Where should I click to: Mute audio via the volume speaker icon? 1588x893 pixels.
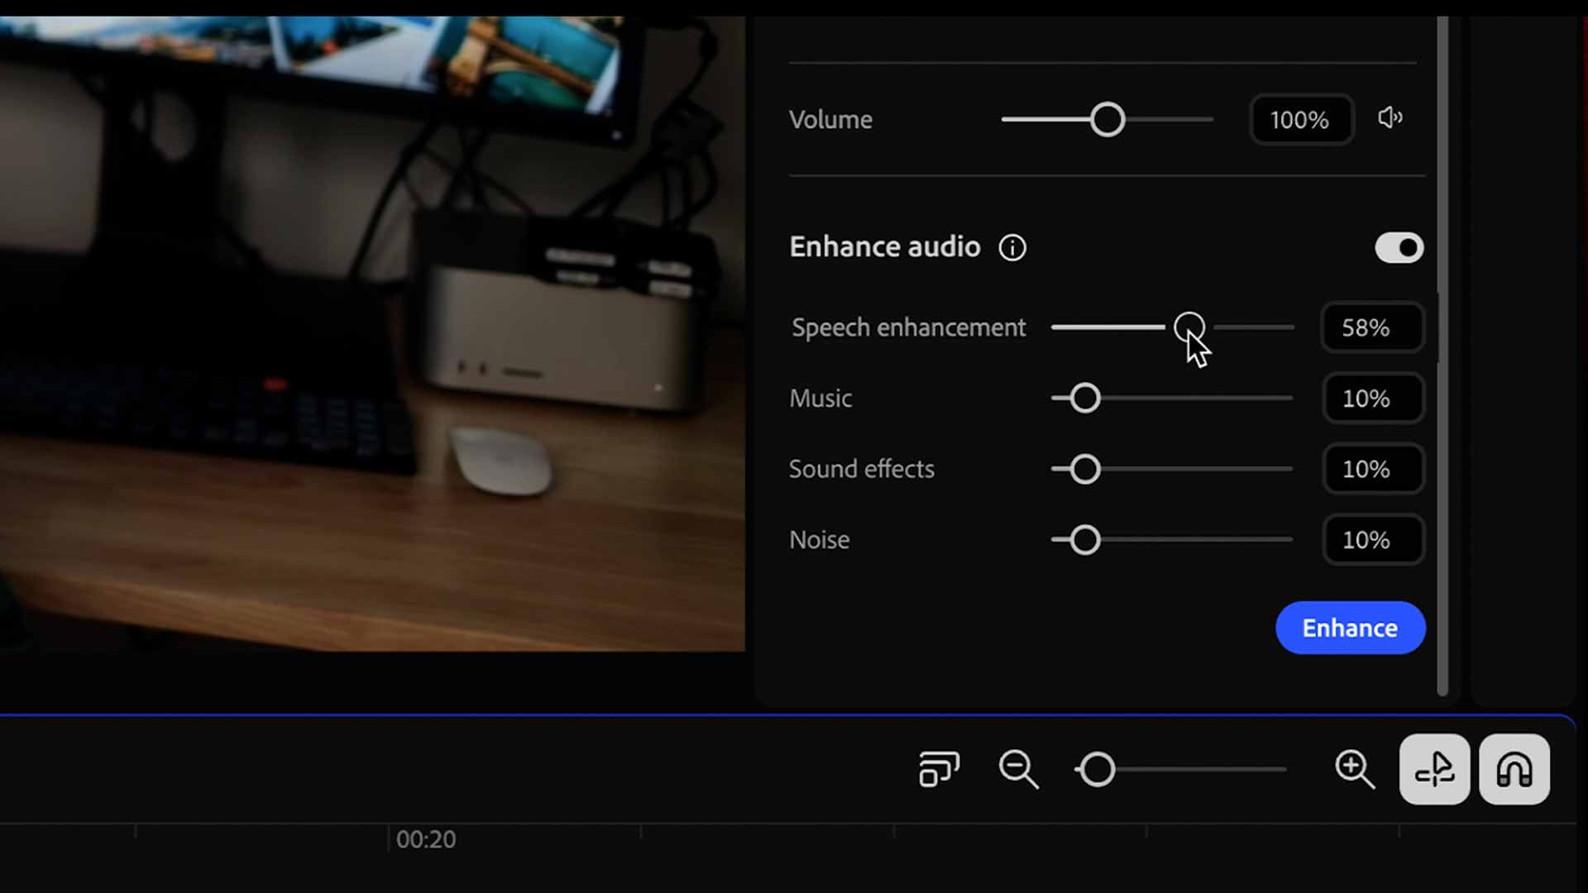tap(1390, 118)
